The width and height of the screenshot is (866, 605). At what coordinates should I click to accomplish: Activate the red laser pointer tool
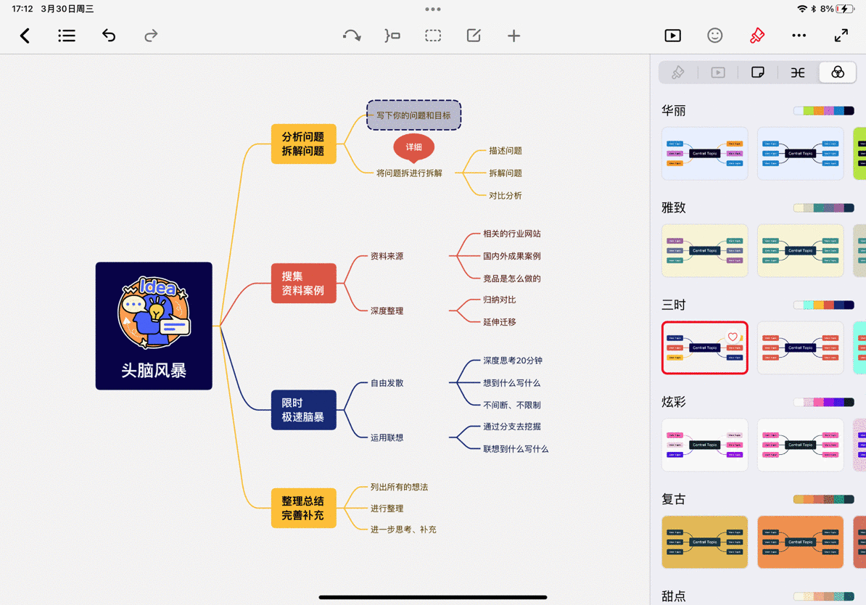point(756,35)
